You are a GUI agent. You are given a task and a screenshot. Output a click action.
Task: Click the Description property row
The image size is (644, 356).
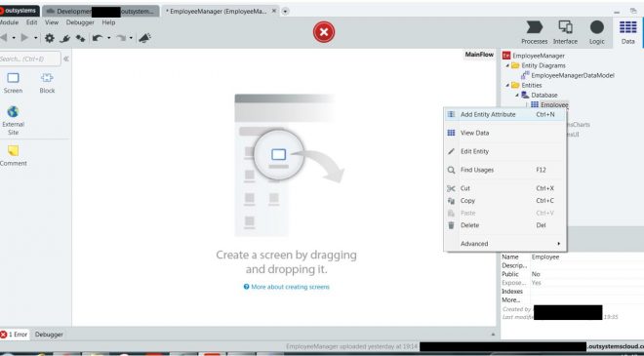coord(572,265)
